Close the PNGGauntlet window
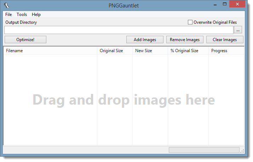The image size is (253, 162). click(237, 4)
